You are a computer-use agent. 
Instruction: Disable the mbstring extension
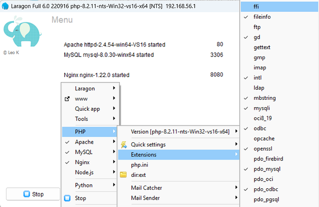[x=279, y=98]
